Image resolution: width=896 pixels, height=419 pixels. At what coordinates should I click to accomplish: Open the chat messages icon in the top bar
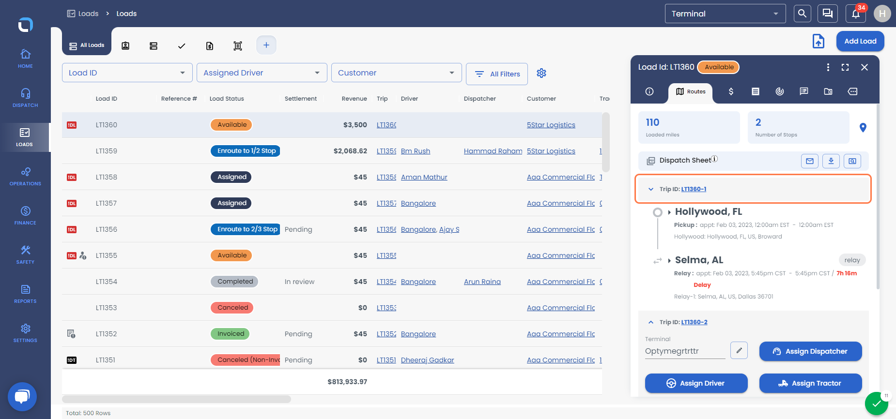click(828, 14)
